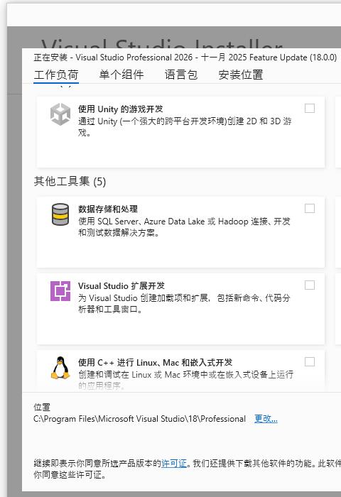Switch to the 语言包 tab
This screenshot has height=497, width=341.
(181, 75)
